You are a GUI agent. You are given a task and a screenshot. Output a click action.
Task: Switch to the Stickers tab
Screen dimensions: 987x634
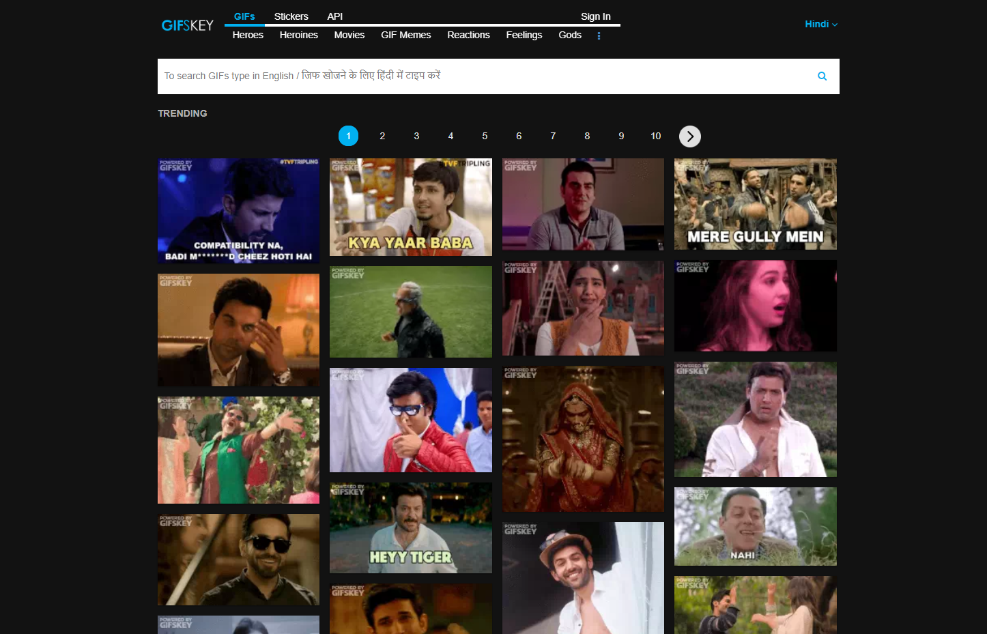(x=291, y=16)
